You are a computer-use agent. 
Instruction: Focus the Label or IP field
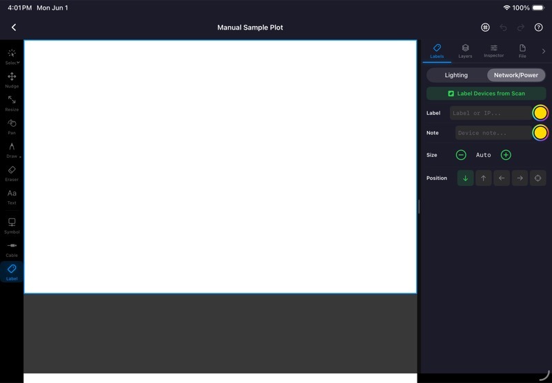pos(491,113)
